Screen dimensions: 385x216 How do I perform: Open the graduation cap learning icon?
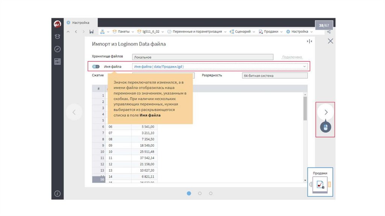58,37
